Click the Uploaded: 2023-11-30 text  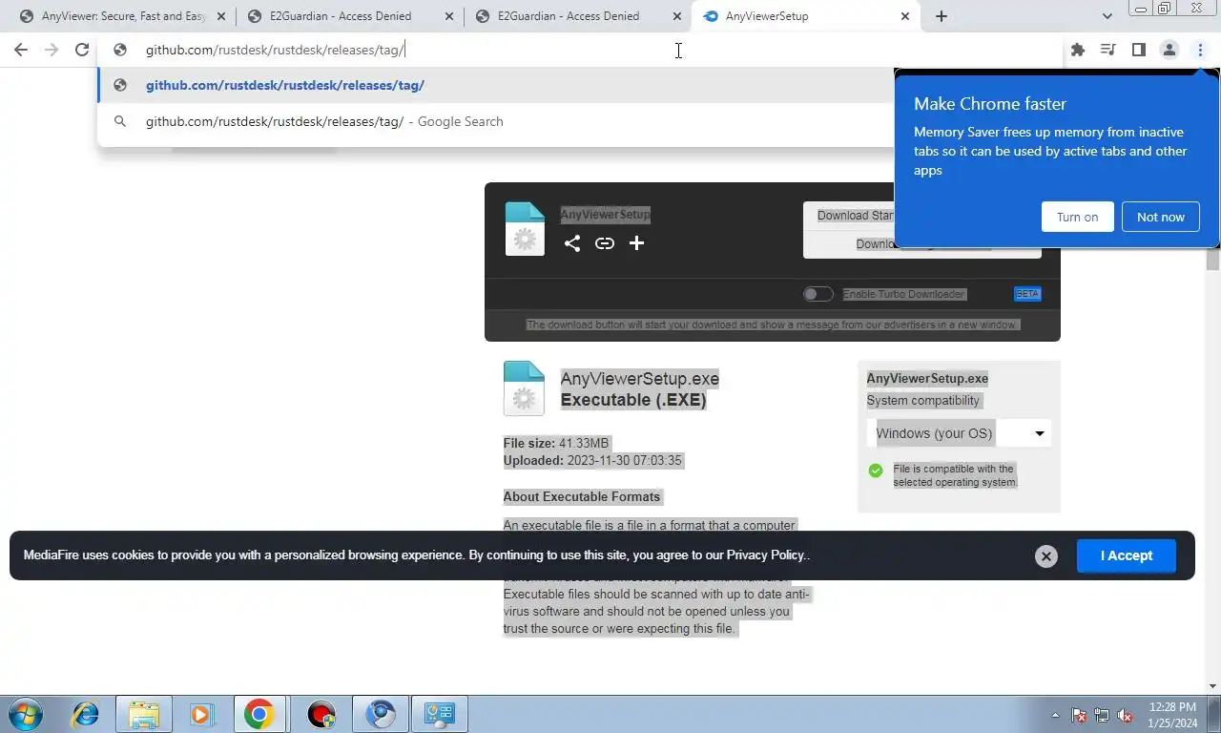pos(592,460)
